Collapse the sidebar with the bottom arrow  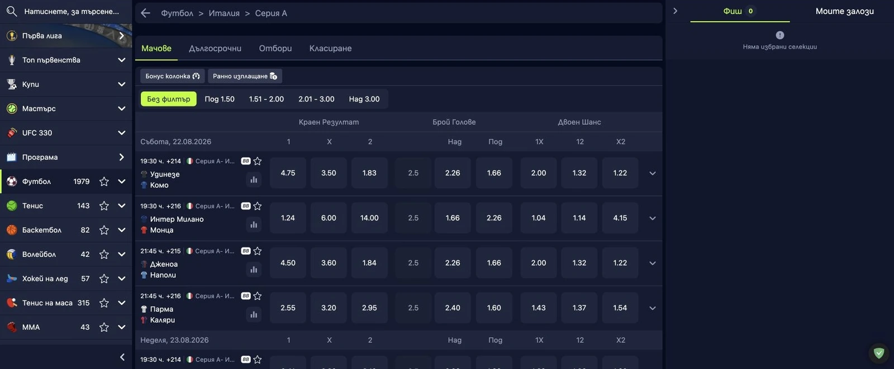(x=122, y=357)
